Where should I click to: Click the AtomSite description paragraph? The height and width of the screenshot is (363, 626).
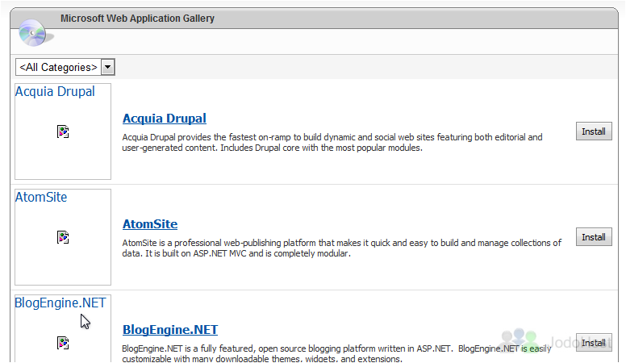point(342,248)
